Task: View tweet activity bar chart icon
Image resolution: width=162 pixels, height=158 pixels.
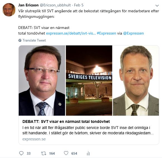Action: click(x=88, y=153)
